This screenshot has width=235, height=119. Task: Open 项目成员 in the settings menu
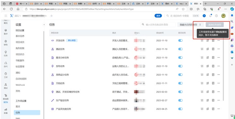pos(20,42)
